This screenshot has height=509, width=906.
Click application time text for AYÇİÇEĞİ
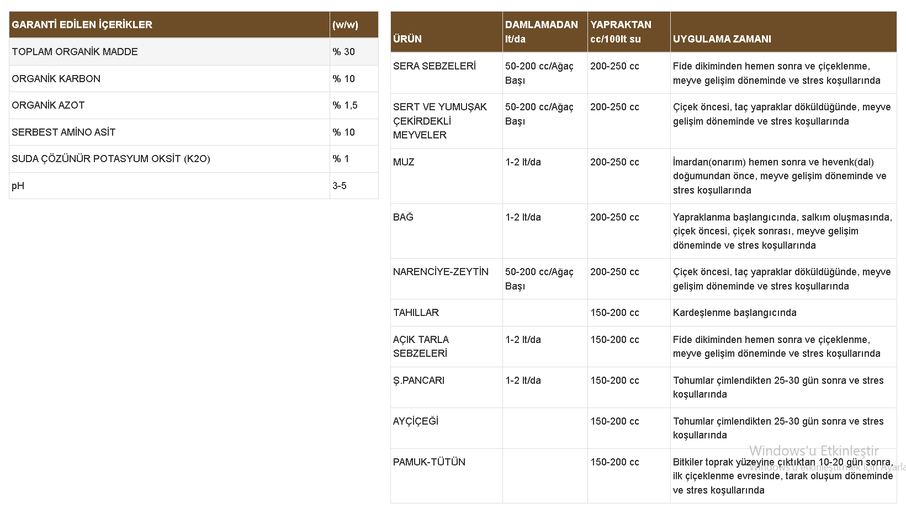(x=778, y=428)
